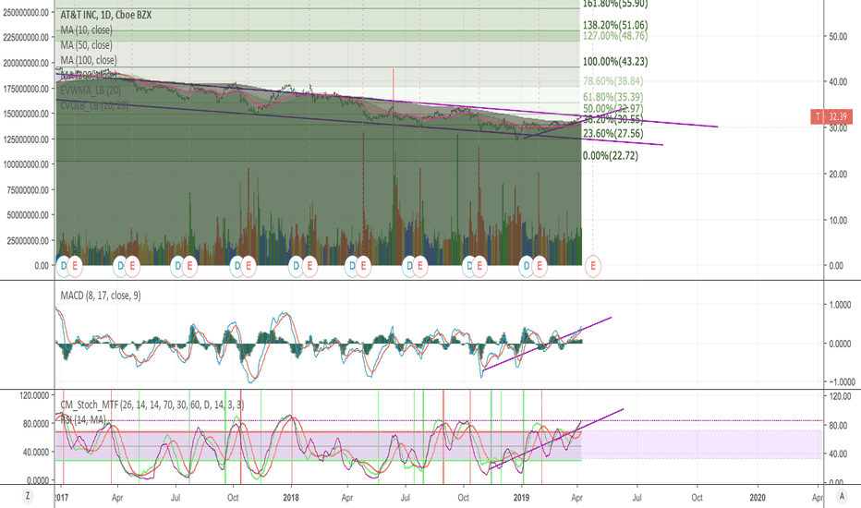Open the earnings E marker after Apr 2017
Screen dimensions: 861x508
[x=132, y=266]
